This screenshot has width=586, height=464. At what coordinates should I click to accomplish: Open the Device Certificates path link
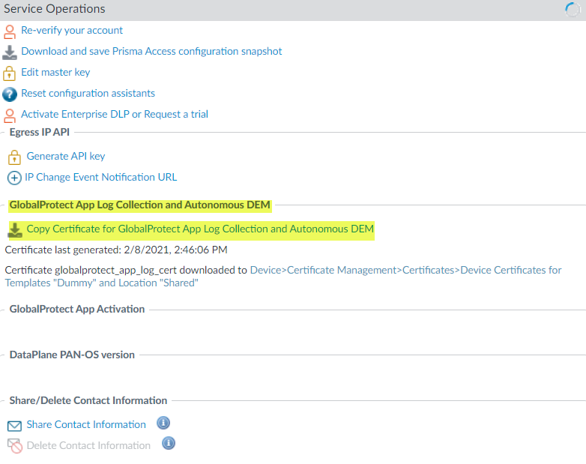pyautogui.click(x=405, y=270)
